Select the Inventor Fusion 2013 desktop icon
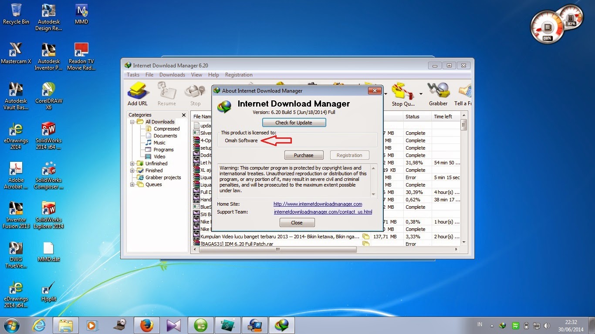595x334 pixels. point(16,215)
